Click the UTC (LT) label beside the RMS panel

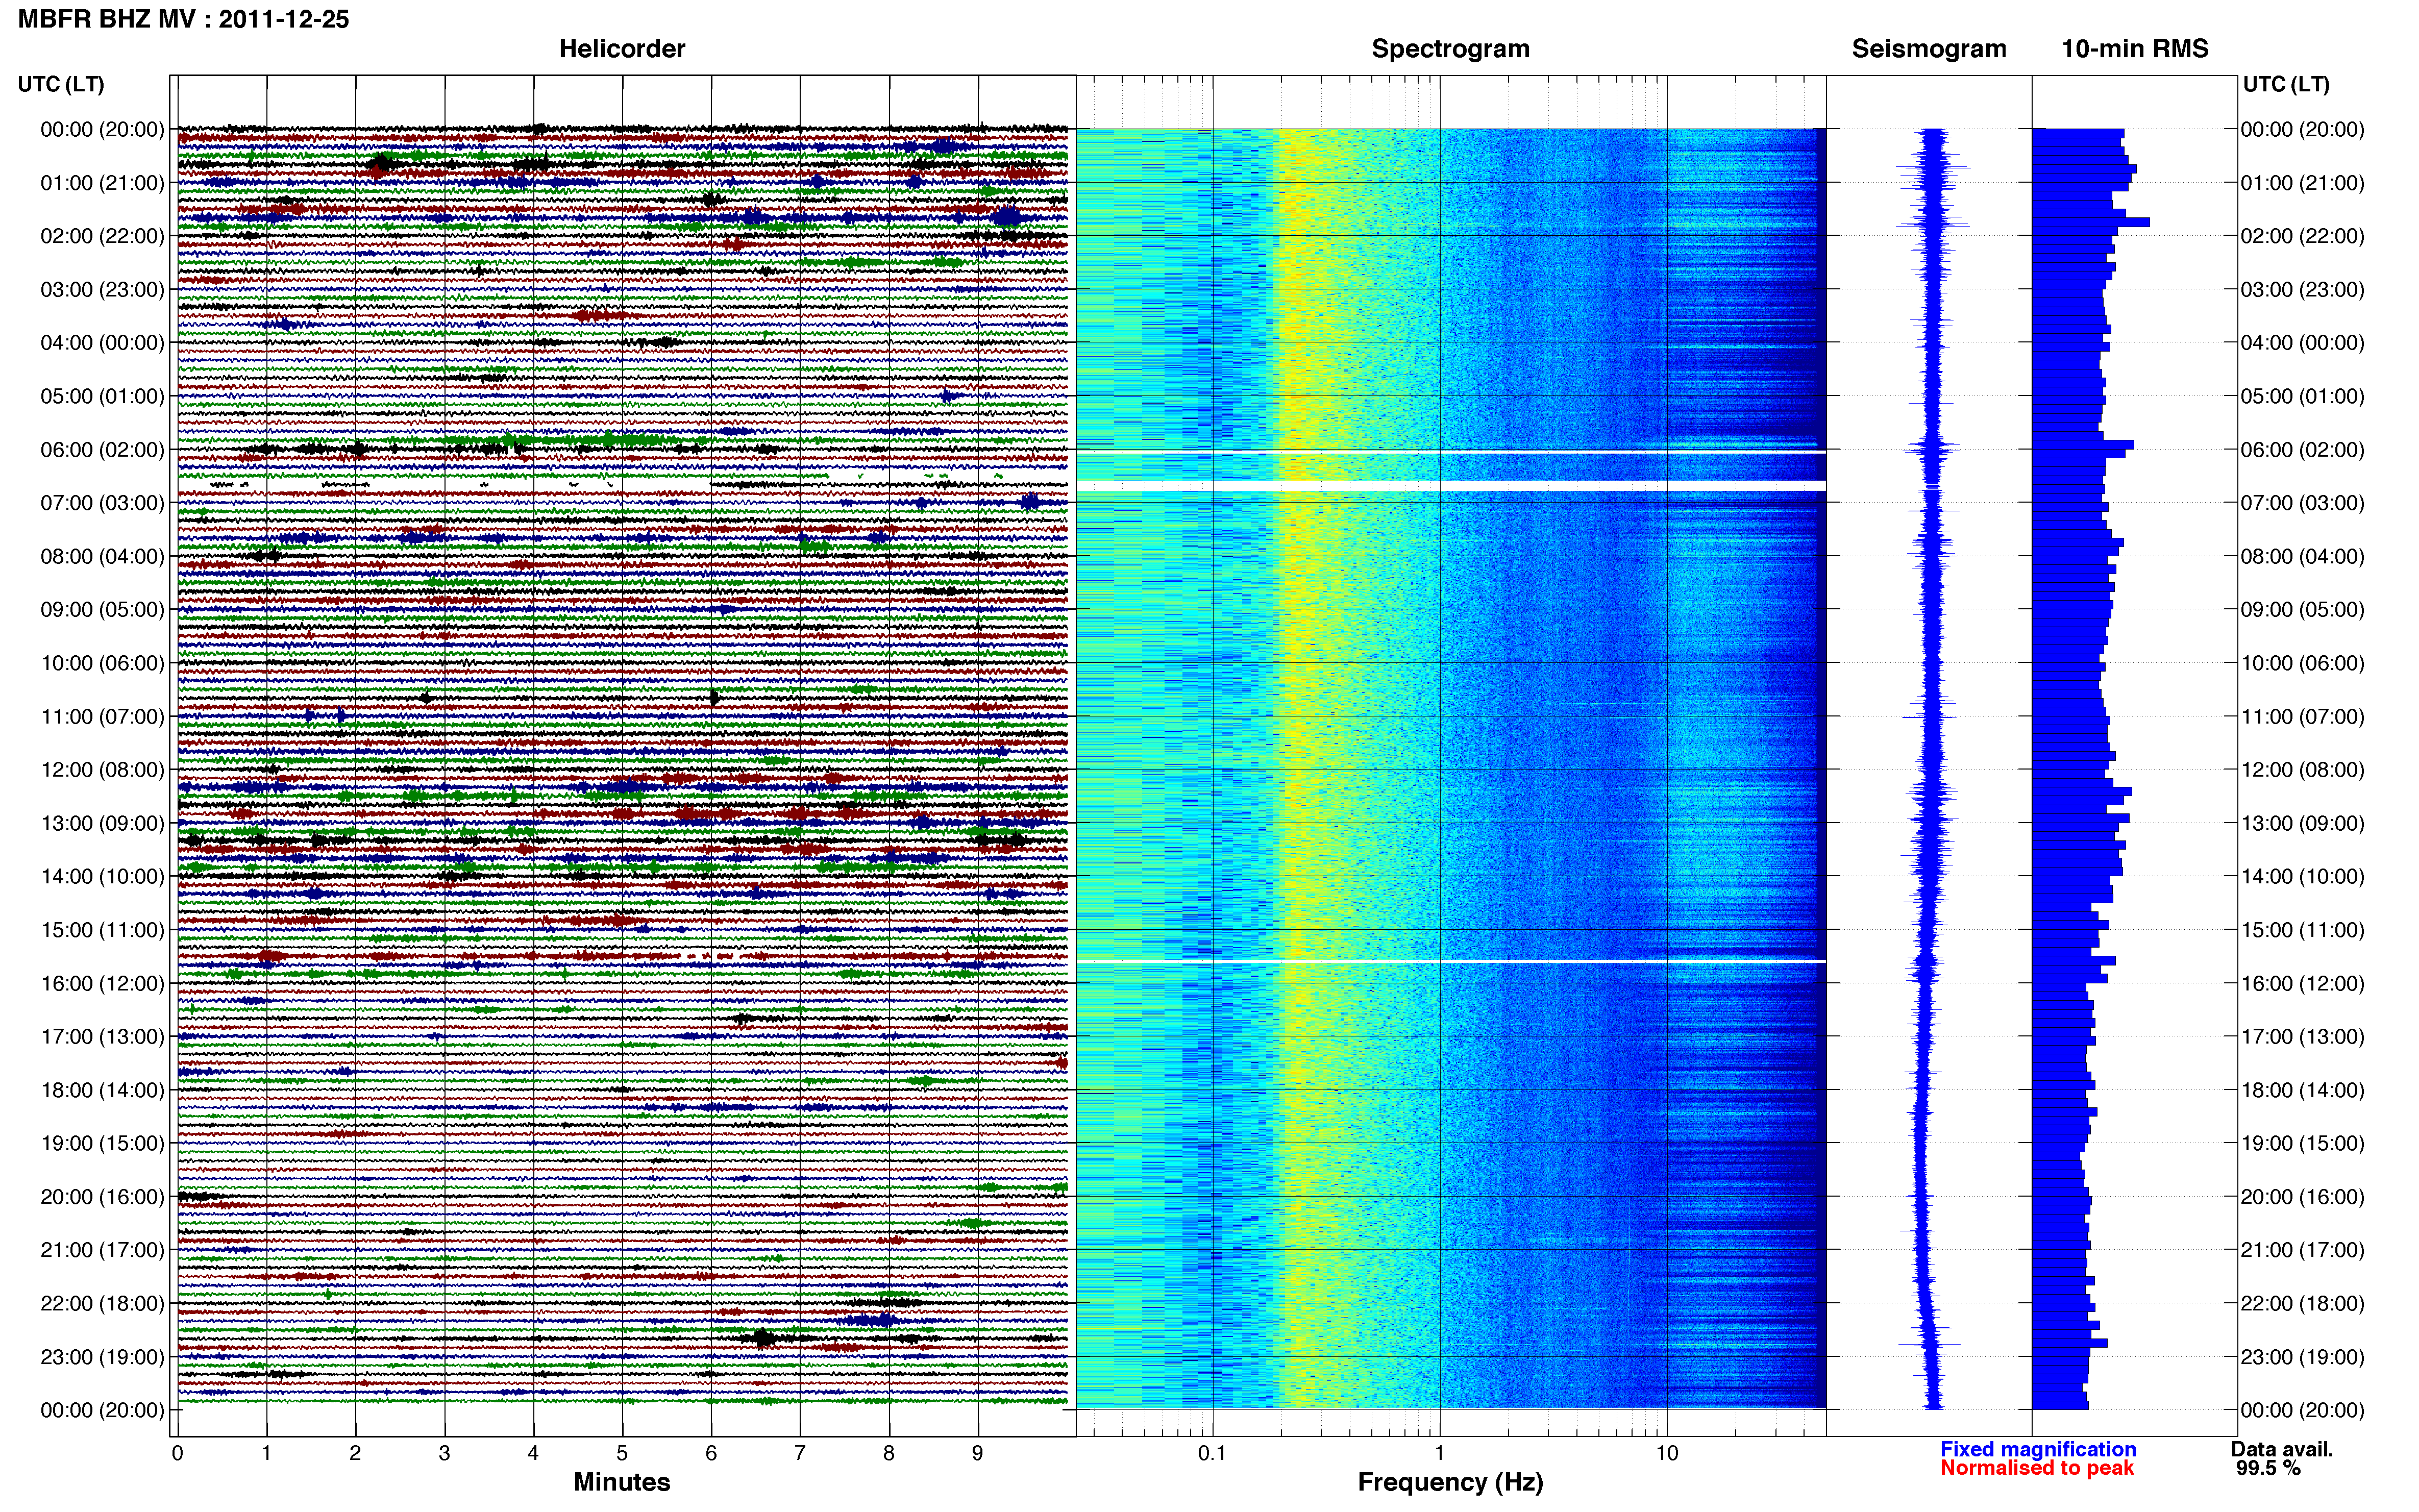pyautogui.click(x=2286, y=84)
